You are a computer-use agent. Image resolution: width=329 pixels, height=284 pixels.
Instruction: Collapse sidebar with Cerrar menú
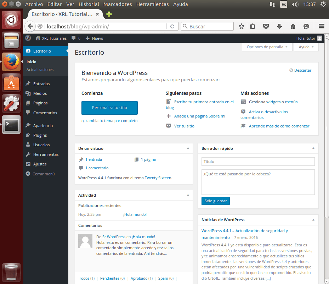(x=40, y=174)
